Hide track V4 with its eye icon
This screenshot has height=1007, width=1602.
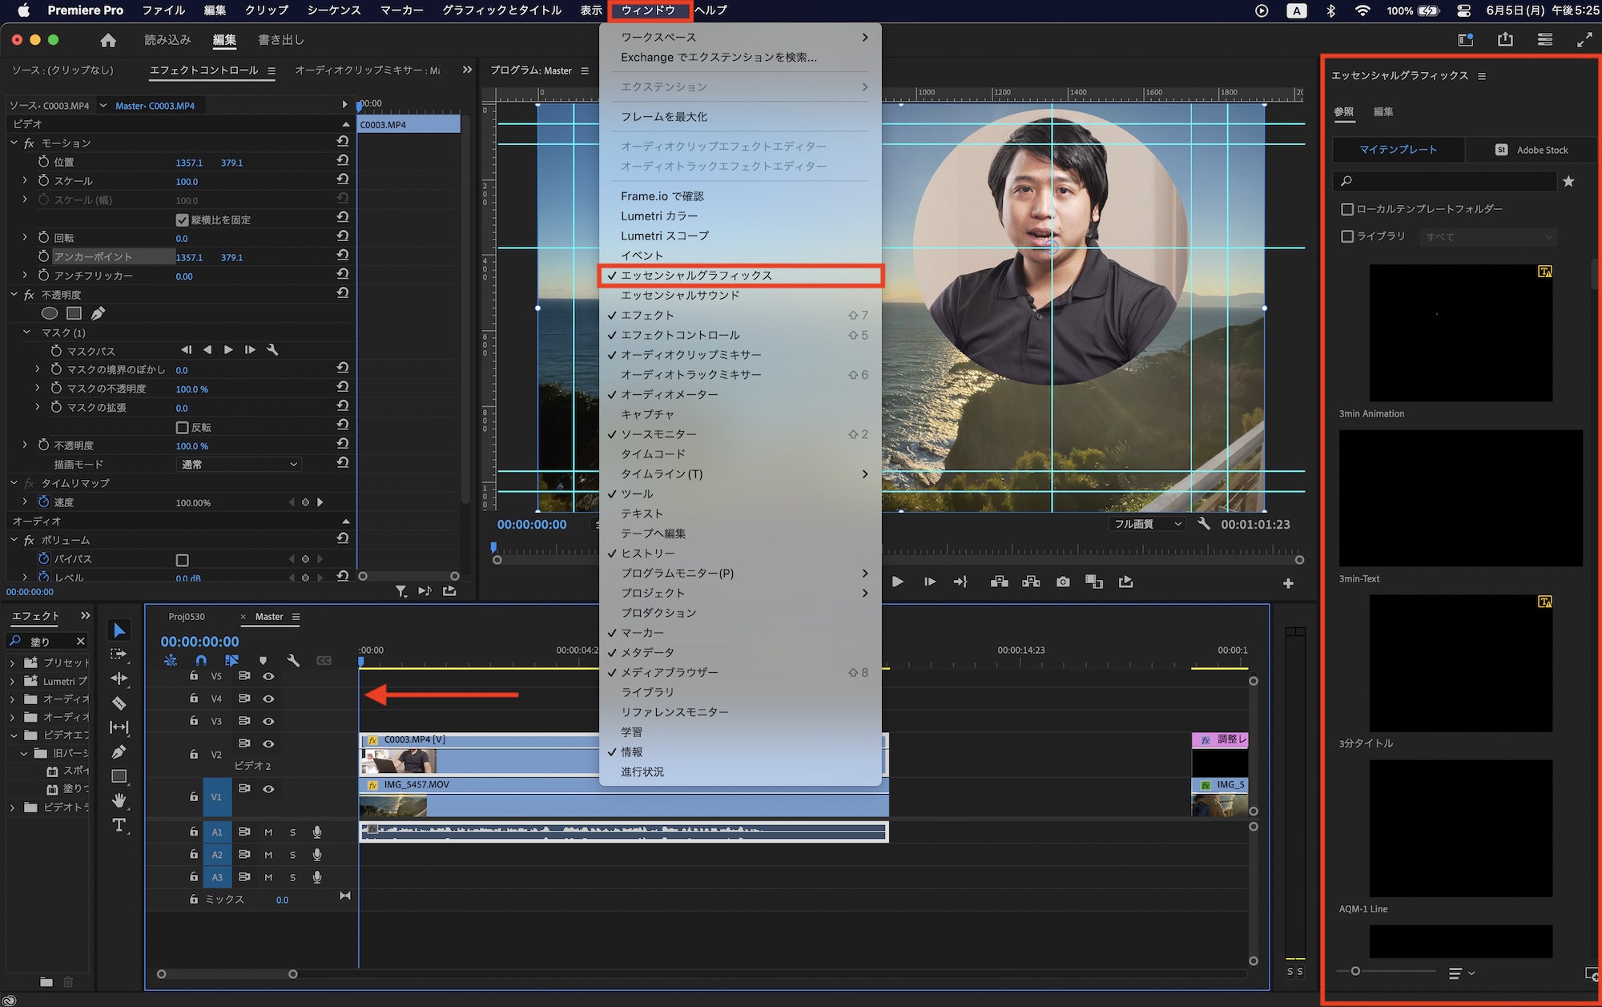pos(269,699)
